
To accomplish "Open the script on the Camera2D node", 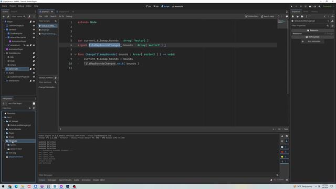I will tap(30, 69).
